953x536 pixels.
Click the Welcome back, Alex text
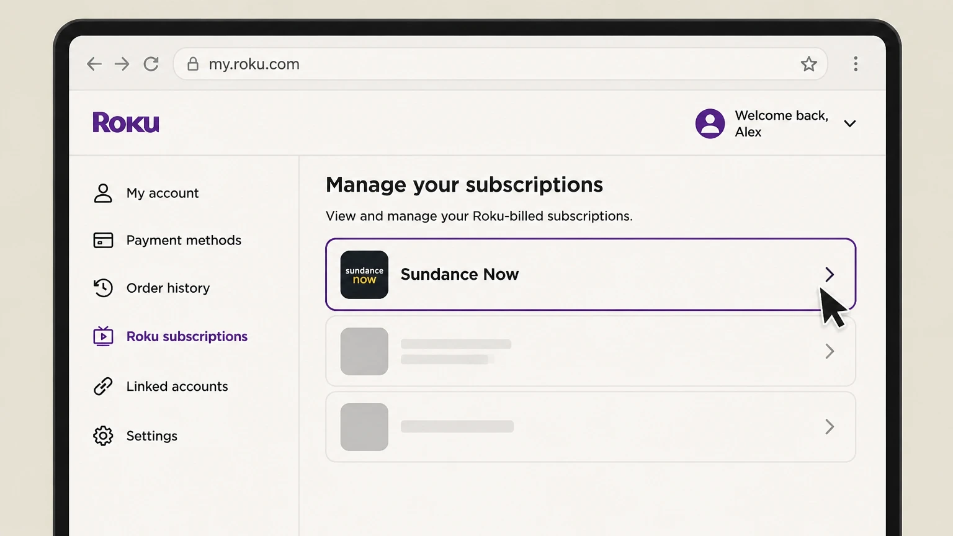pyautogui.click(x=781, y=123)
